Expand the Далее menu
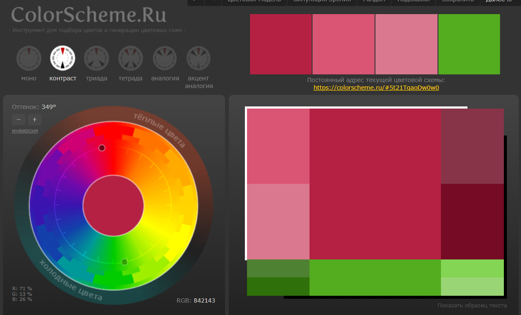521x315 pixels. (x=498, y=1)
